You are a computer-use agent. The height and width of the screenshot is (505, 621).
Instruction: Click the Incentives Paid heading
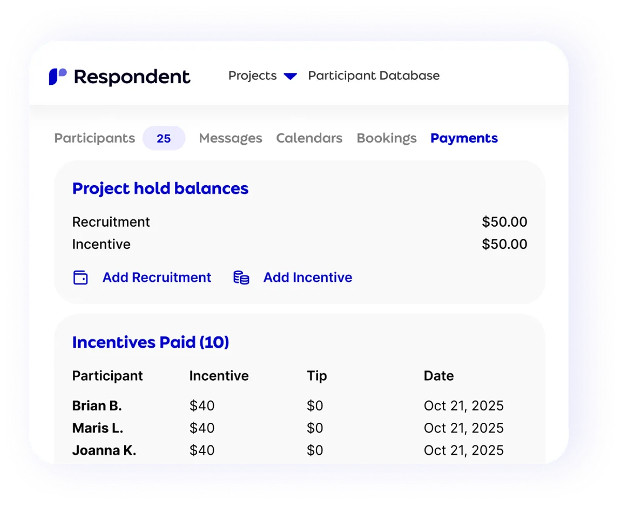(x=150, y=342)
